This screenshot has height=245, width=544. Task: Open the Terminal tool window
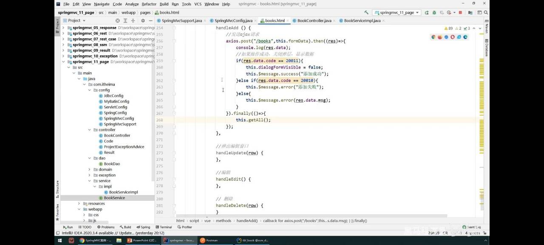pyautogui.click(x=163, y=227)
